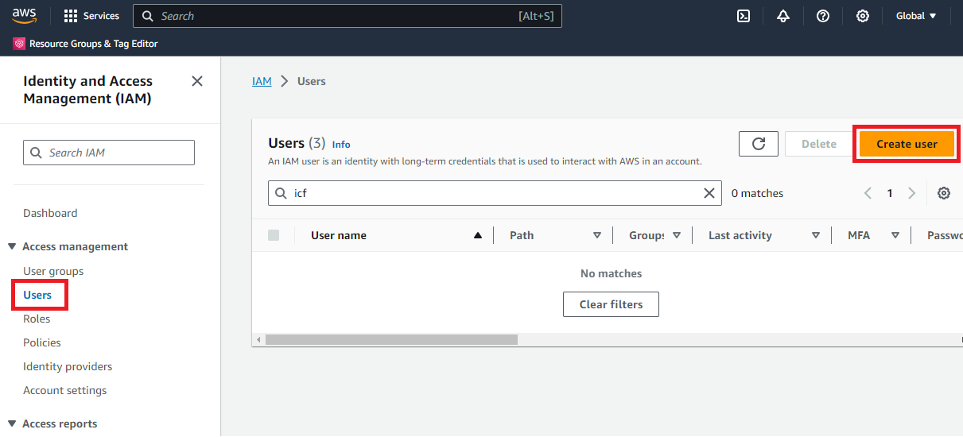Sort ascending by User name arrow
Screen dimensions: 963x437
478,235
